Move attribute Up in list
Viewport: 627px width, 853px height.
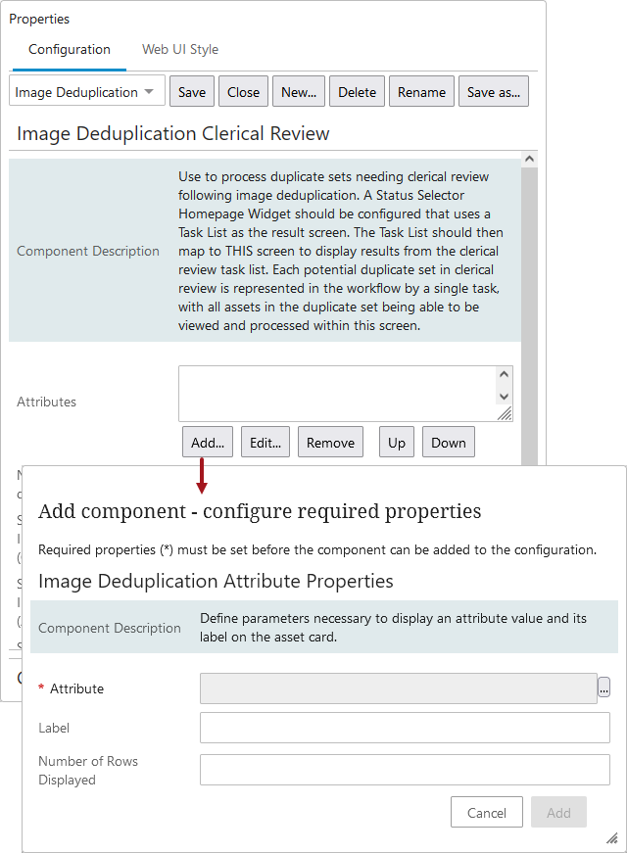pos(397,443)
